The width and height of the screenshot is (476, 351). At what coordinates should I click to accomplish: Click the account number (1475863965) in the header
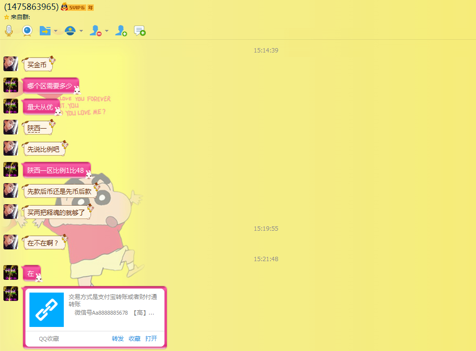pos(31,7)
